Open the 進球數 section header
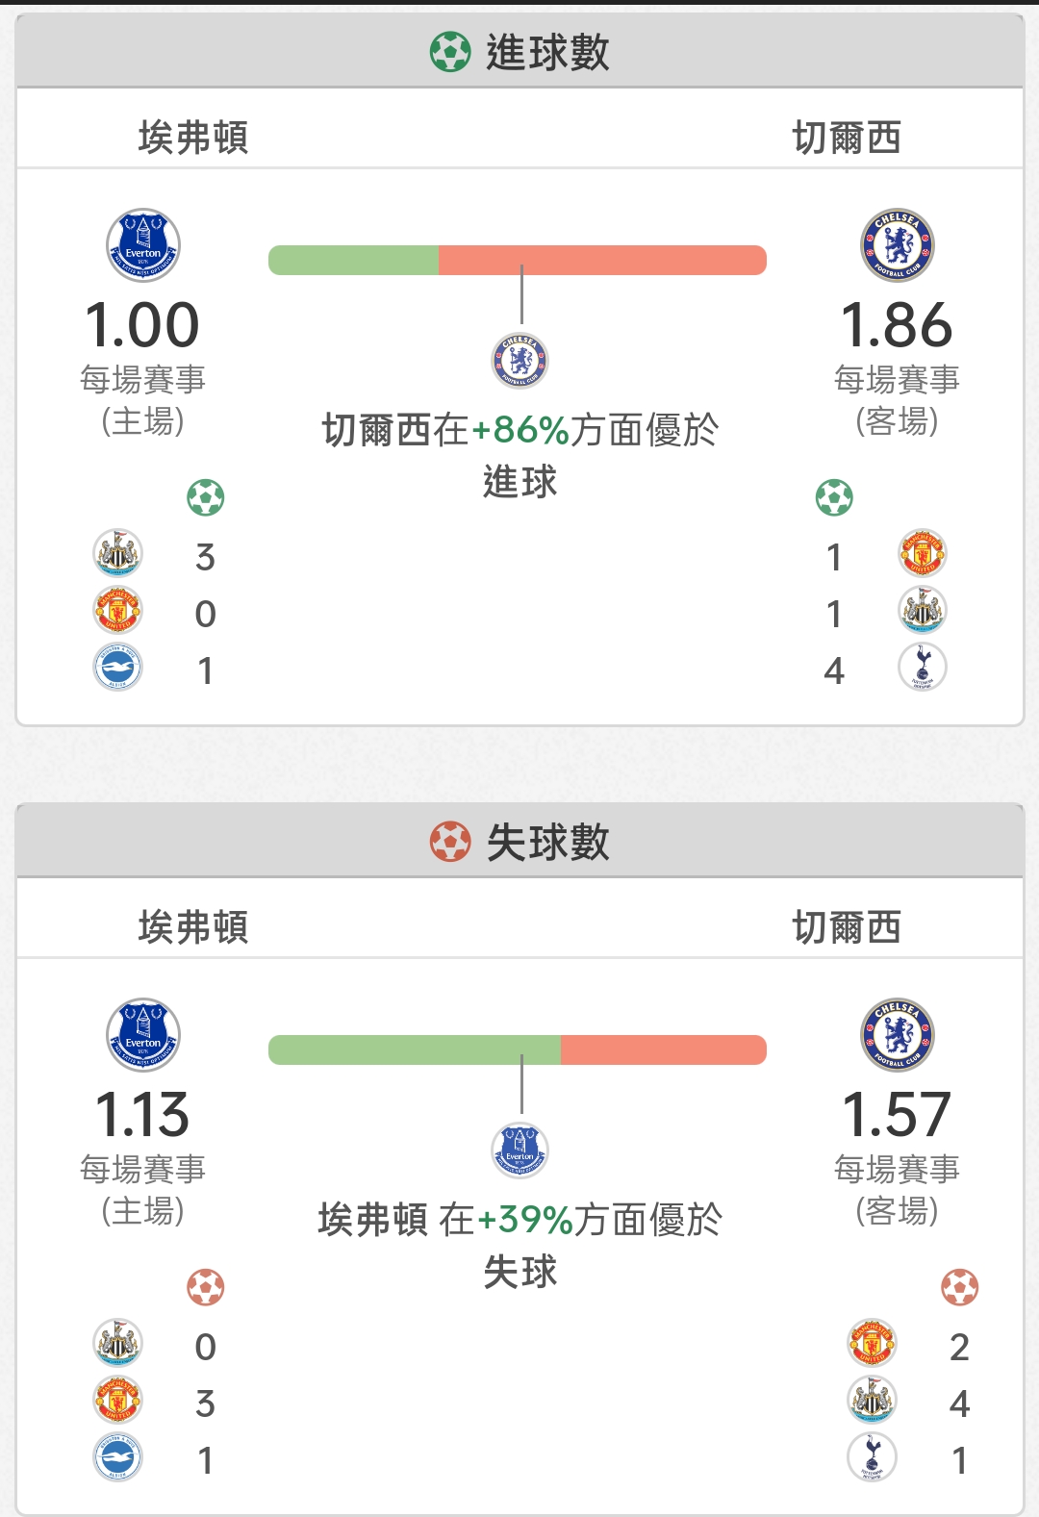This screenshot has width=1039, height=1517. 519,52
